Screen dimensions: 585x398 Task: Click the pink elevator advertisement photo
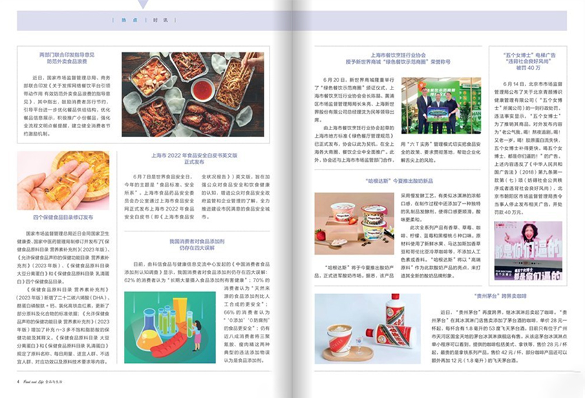click(528, 251)
